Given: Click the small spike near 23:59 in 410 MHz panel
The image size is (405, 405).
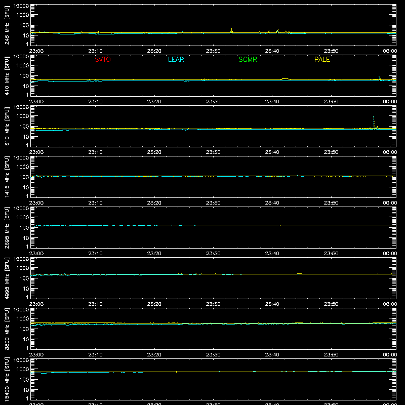Looking at the screenshot, I should coord(379,78).
